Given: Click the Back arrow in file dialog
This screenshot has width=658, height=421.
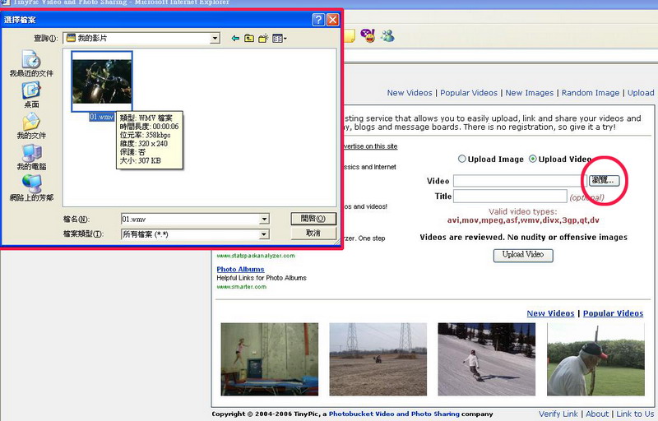Looking at the screenshot, I should (235, 38).
